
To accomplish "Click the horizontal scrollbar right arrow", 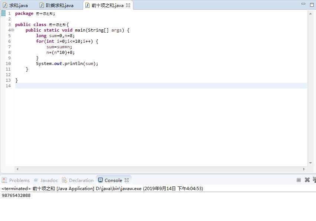I will [304, 169].
